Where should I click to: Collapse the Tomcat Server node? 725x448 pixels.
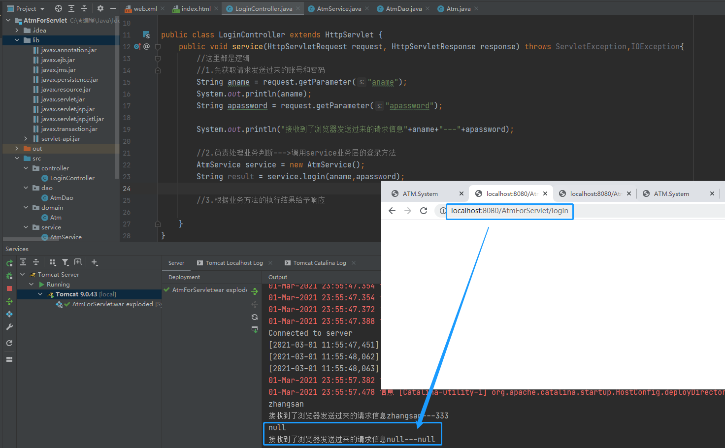pos(22,274)
